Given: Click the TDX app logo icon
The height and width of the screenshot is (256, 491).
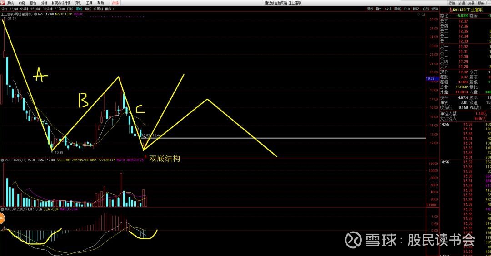Looking at the screenshot, I should coord(3,3).
